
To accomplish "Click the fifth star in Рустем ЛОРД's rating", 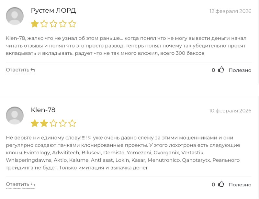I will pyautogui.click(x=72, y=24).
